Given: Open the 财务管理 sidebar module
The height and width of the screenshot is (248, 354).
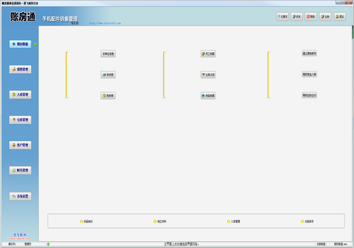Looking at the screenshot, I should coord(19,171).
